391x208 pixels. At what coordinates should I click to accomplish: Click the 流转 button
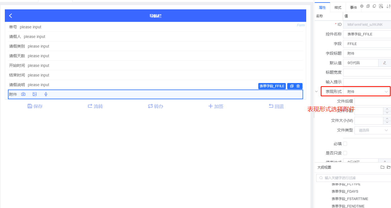pyautogui.click(x=95, y=106)
